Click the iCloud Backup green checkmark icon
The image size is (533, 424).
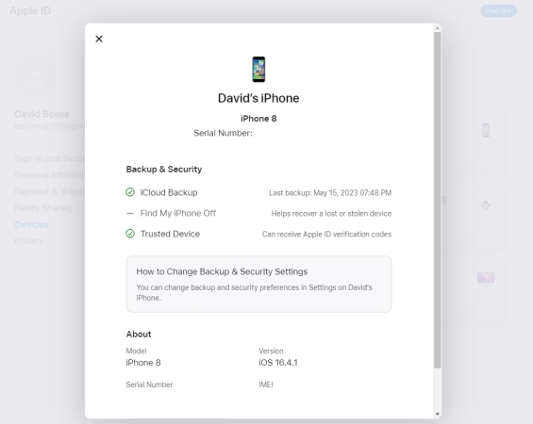(x=130, y=192)
